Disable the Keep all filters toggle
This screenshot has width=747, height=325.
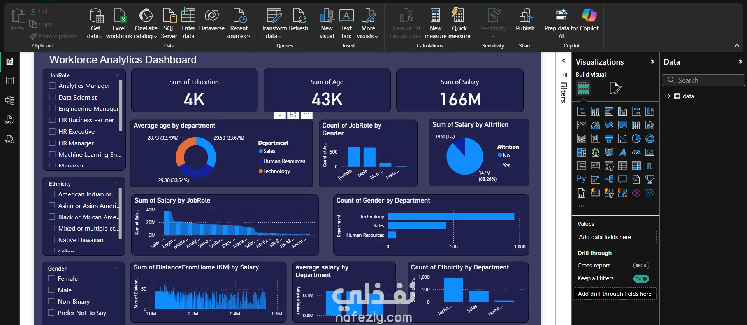pos(641,278)
